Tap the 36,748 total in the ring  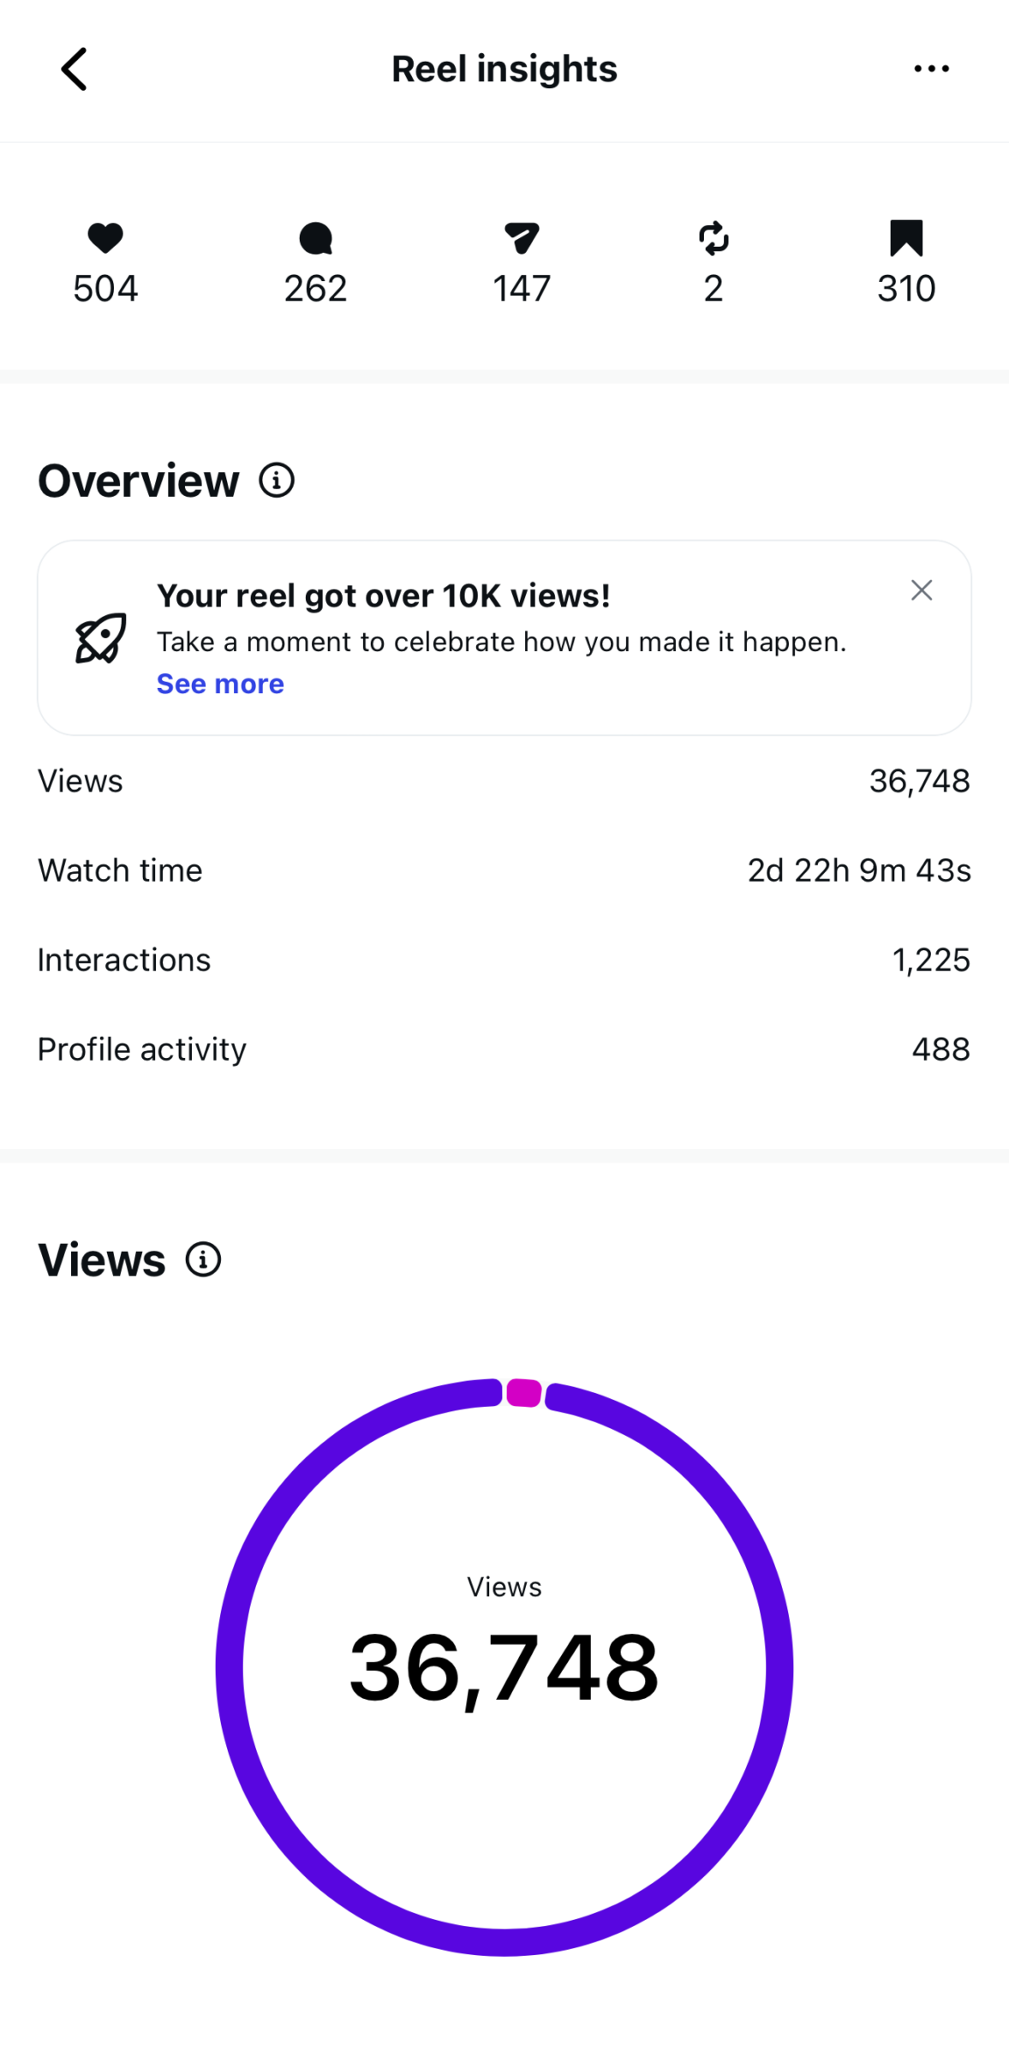[504, 1667]
